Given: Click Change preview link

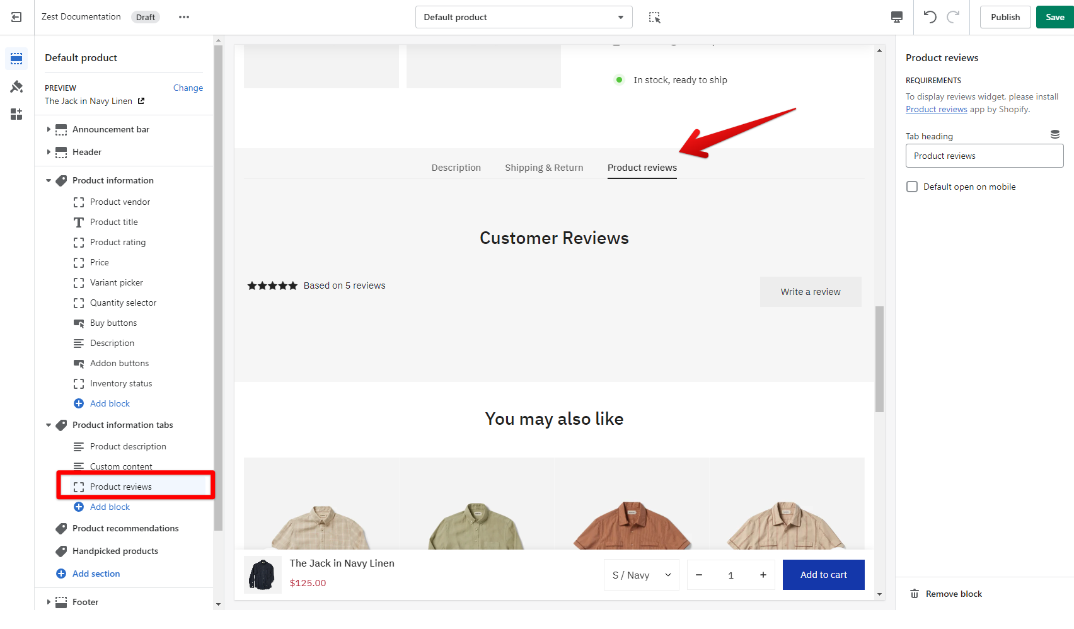Looking at the screenshot, I should pos(188,88).
